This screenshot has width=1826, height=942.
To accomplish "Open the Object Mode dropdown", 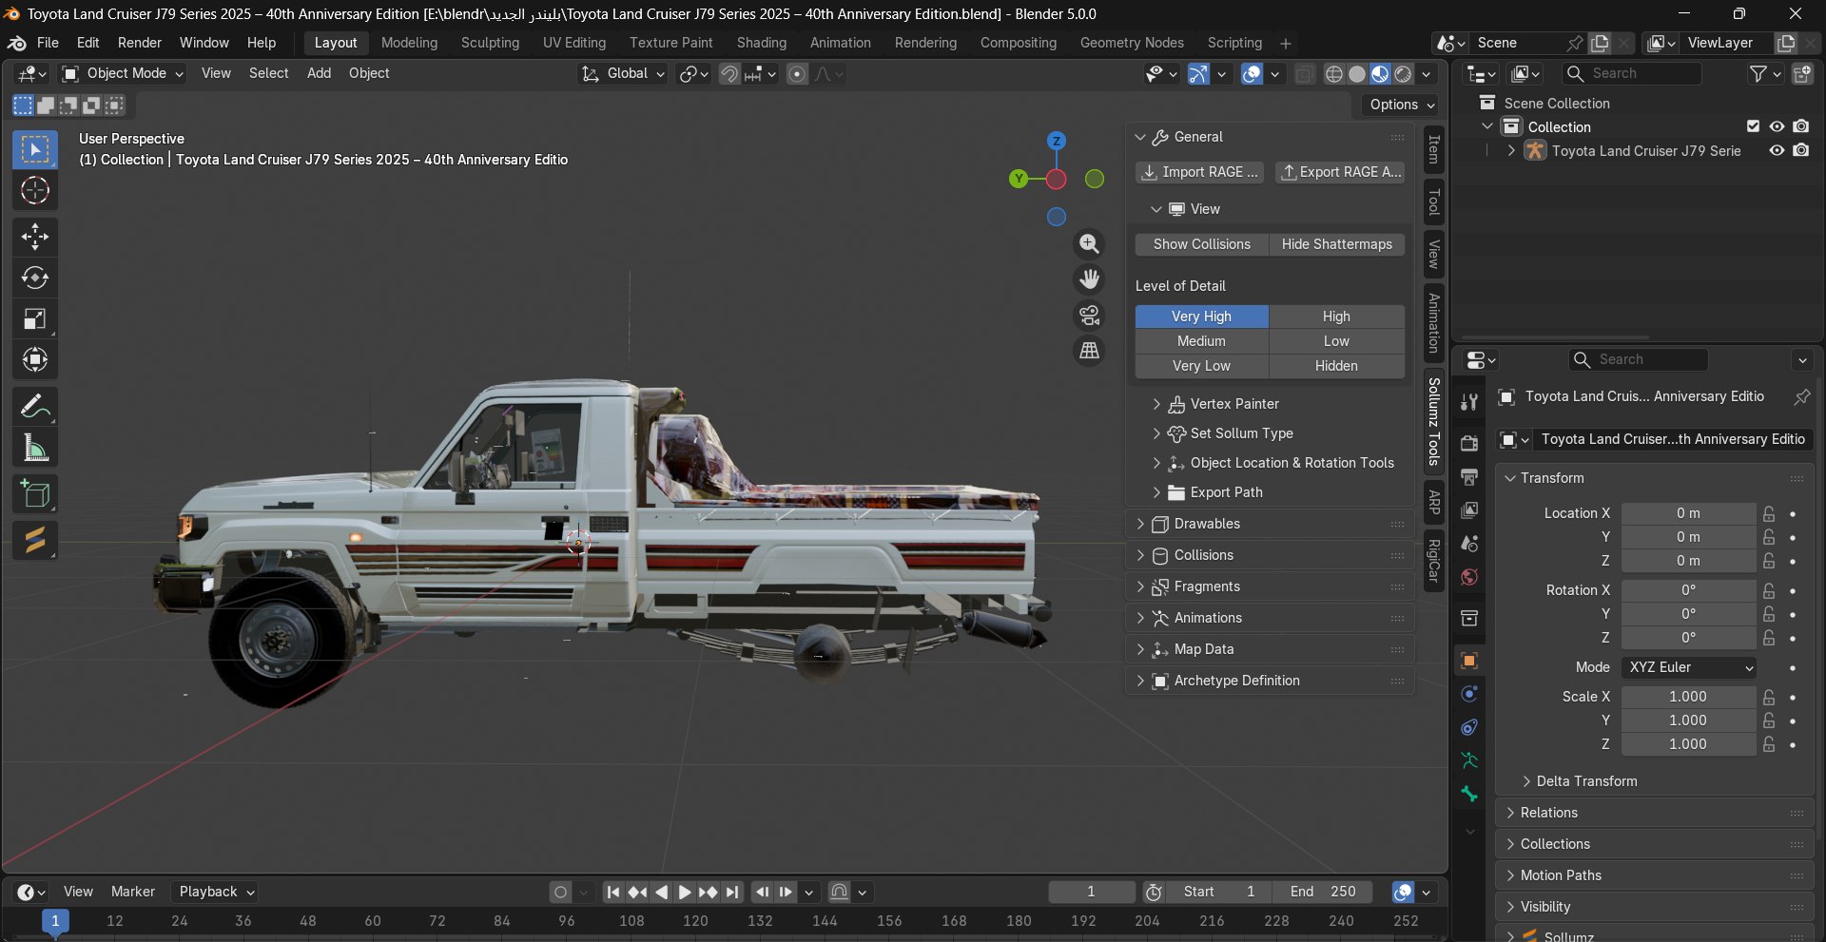I will [123, 73].
